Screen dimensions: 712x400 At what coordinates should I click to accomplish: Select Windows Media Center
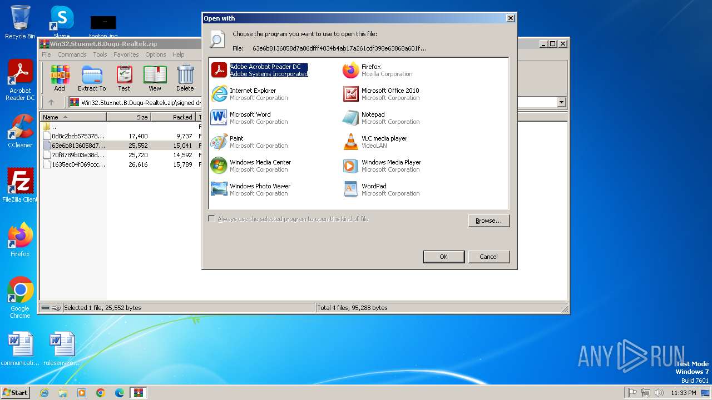pos(251,166)
